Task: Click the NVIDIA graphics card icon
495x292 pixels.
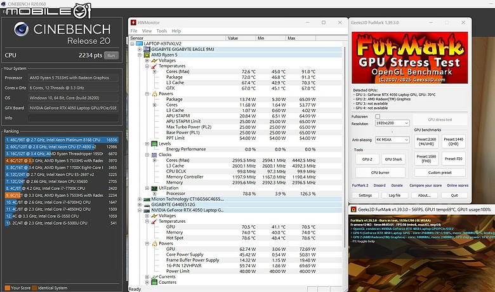Action: 147,210
